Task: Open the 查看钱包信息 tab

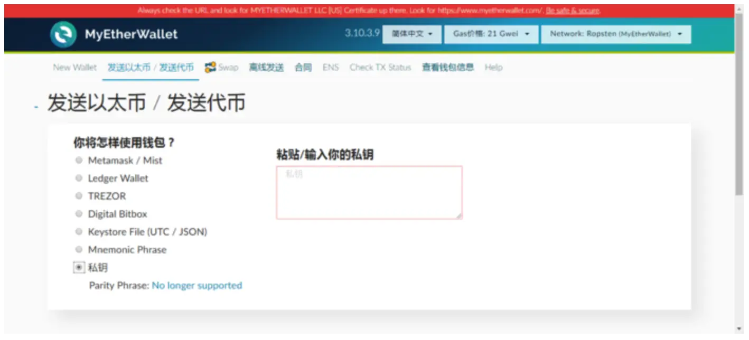Action: (x=448, y=68)
